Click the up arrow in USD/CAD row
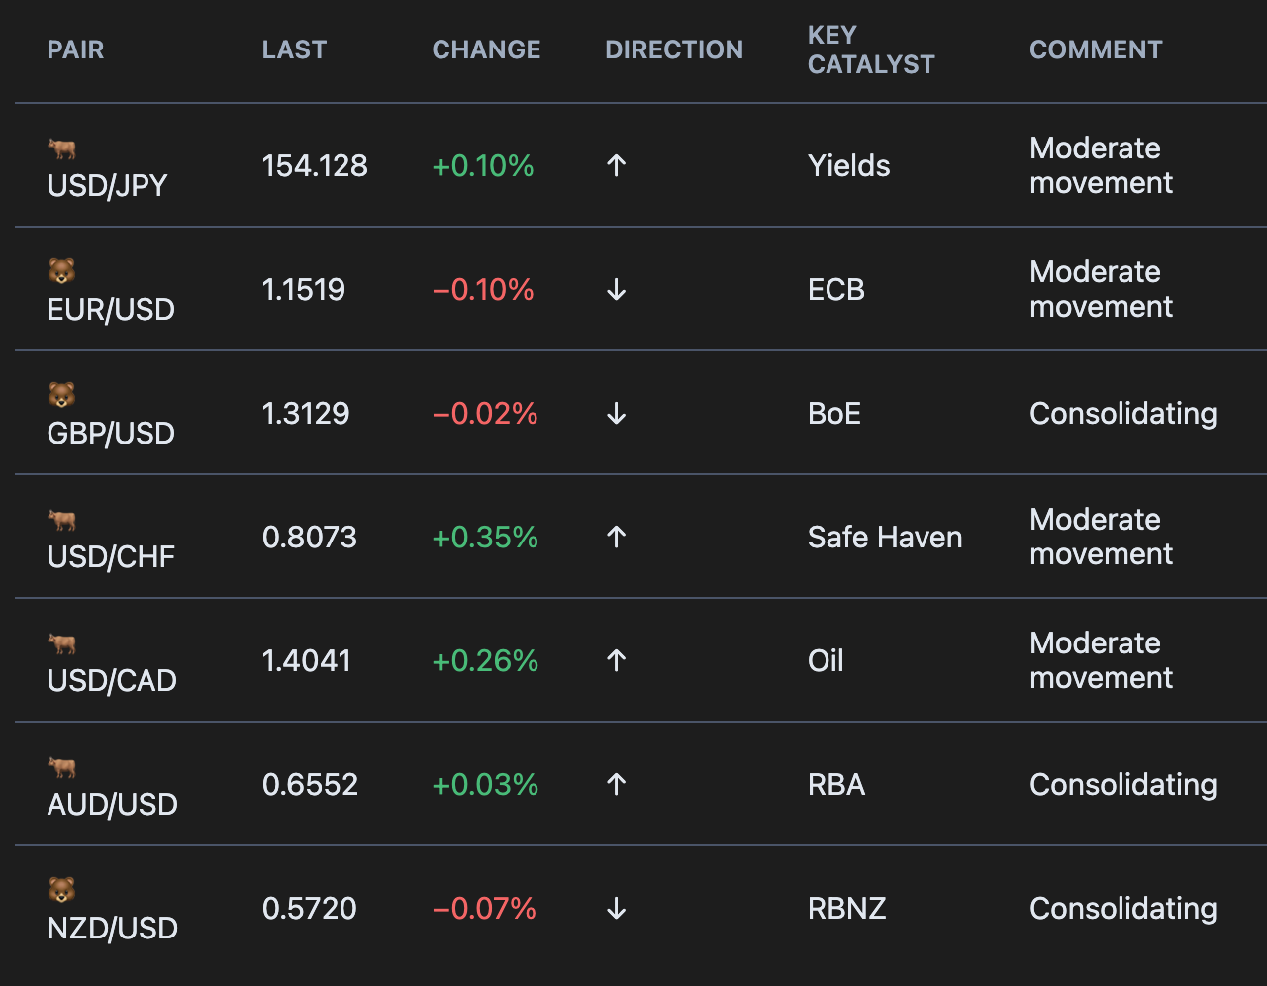This screenshot has height=986, width=1267. coord(616,660)
